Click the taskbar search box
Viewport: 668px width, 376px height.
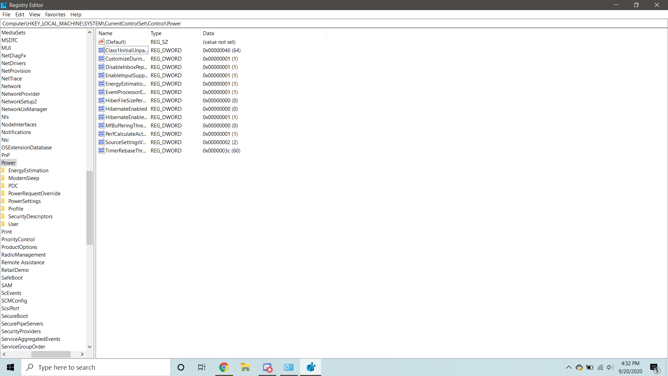[96, 367]
